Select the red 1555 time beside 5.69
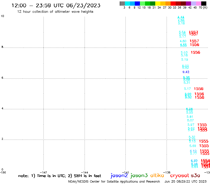 pos(204,146)
